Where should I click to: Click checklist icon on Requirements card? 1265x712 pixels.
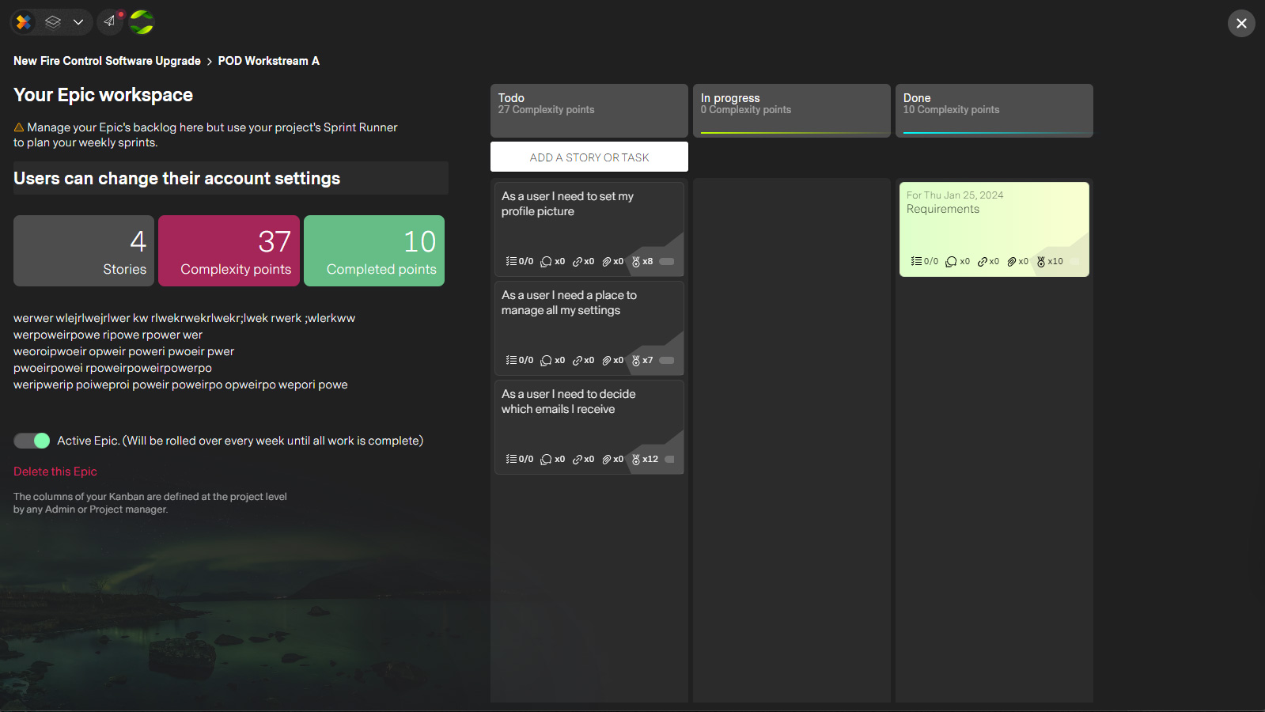(916, 262)
